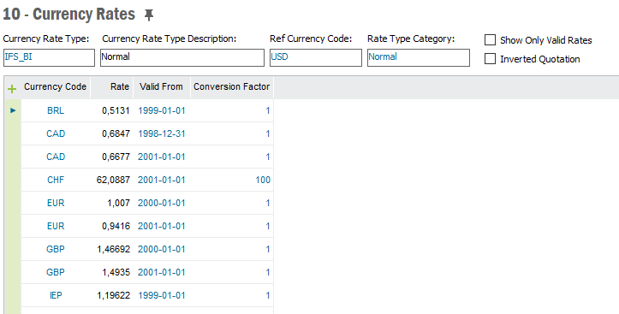This screenshot has height=314, width=619.
Task: Click the Valid From column header
Action: [161, 86]
